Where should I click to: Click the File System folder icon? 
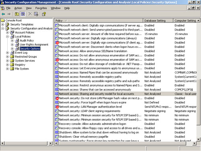pos(12,69)
